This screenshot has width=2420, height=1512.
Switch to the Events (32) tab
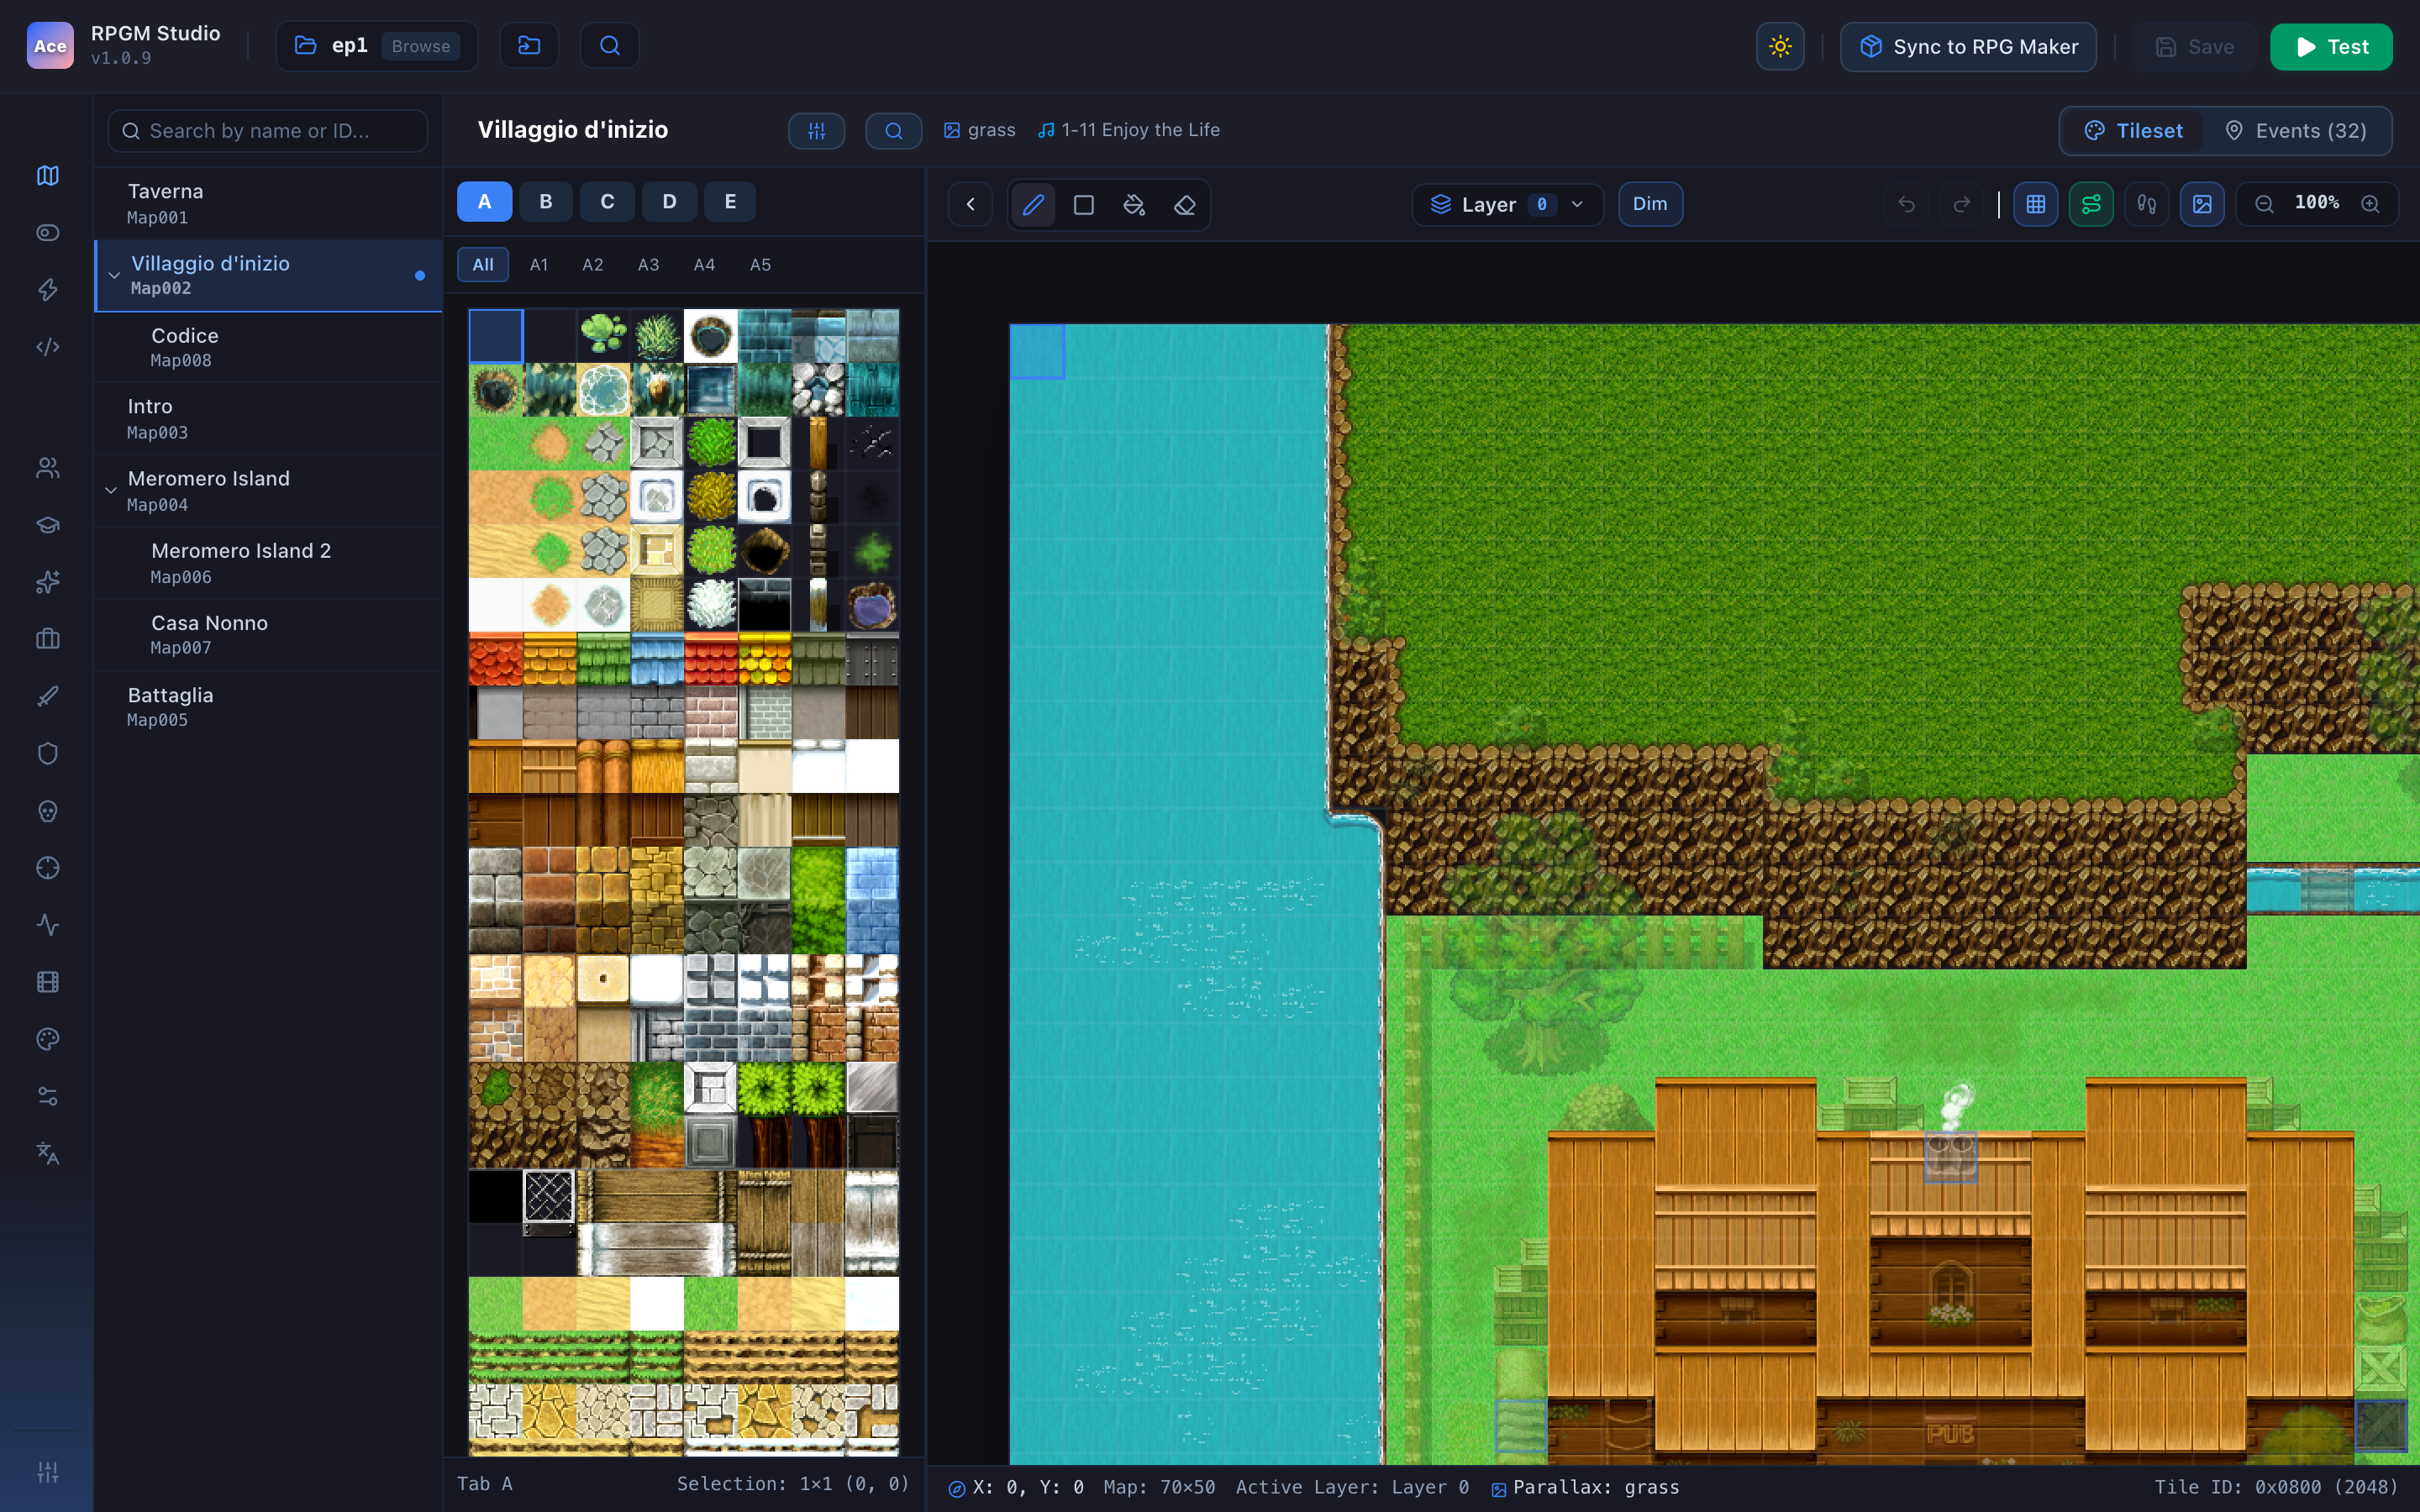tap(2296, 131)
